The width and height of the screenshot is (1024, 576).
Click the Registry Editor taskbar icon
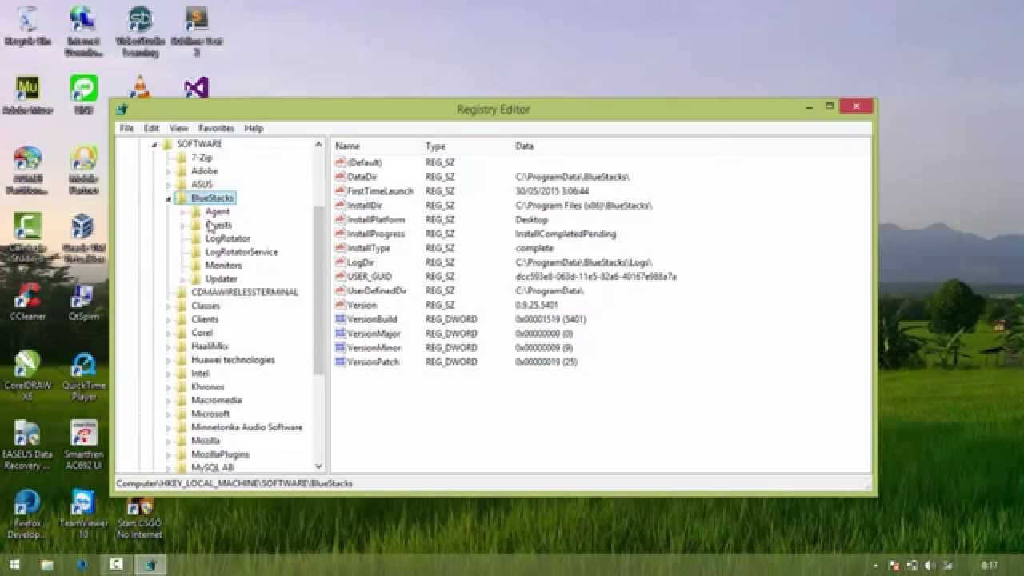tap(150, 565)
